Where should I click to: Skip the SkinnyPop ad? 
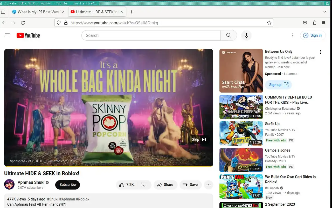click(199, 140)
